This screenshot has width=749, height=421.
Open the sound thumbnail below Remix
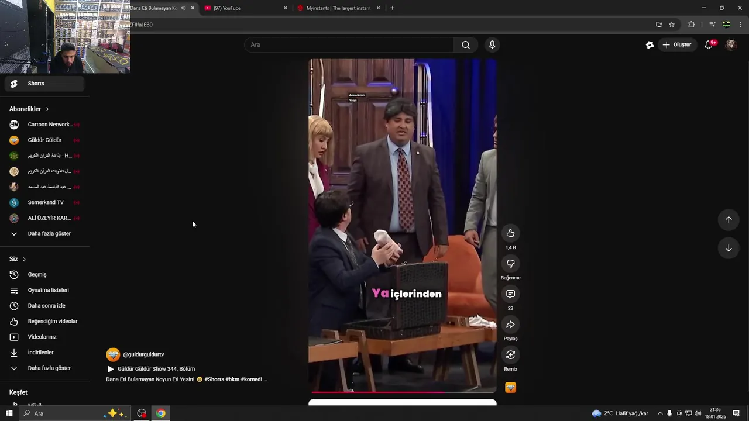511,388
